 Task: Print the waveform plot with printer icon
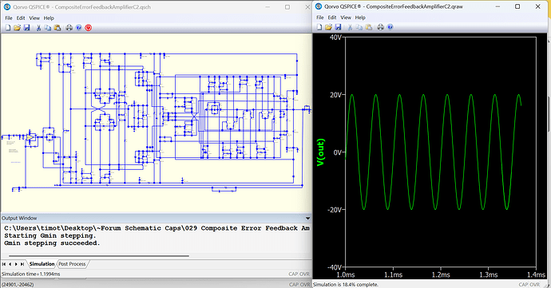click(381, 27)
